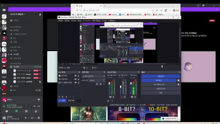
Task: Pause the recording in OBS controls
Action: 178,80
